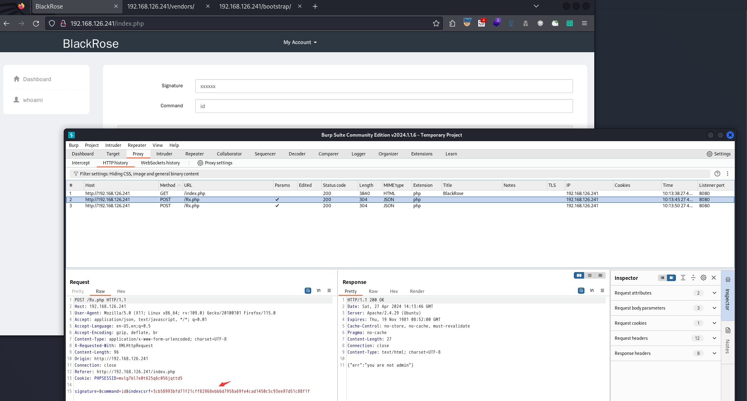Open Inspector settings gear
Viewport: 747px width, 401px height.
[703, 278]
